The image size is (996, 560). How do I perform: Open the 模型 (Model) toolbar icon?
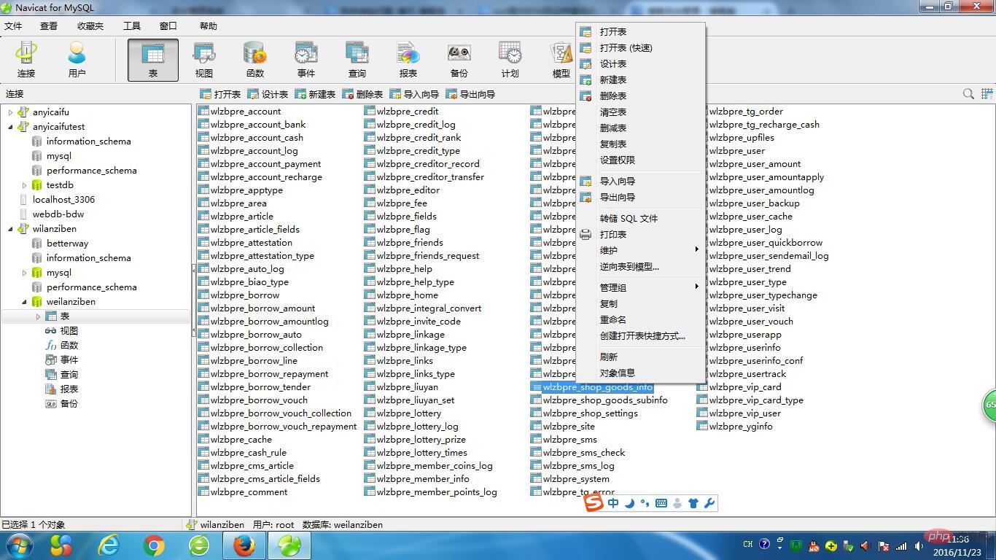561,60
